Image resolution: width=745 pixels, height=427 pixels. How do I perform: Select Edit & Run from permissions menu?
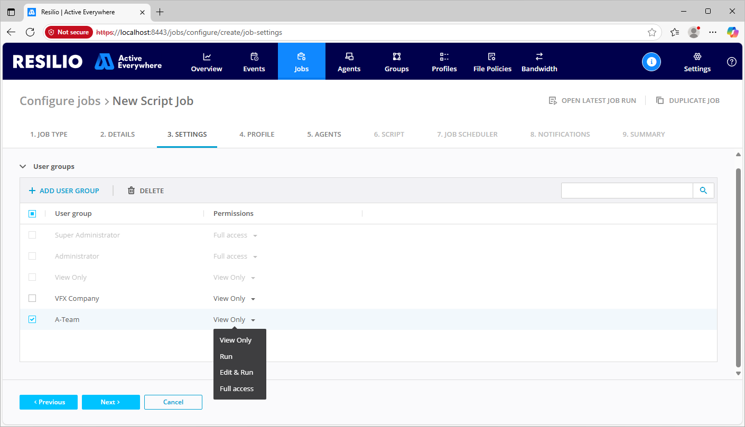coord(236,373)
